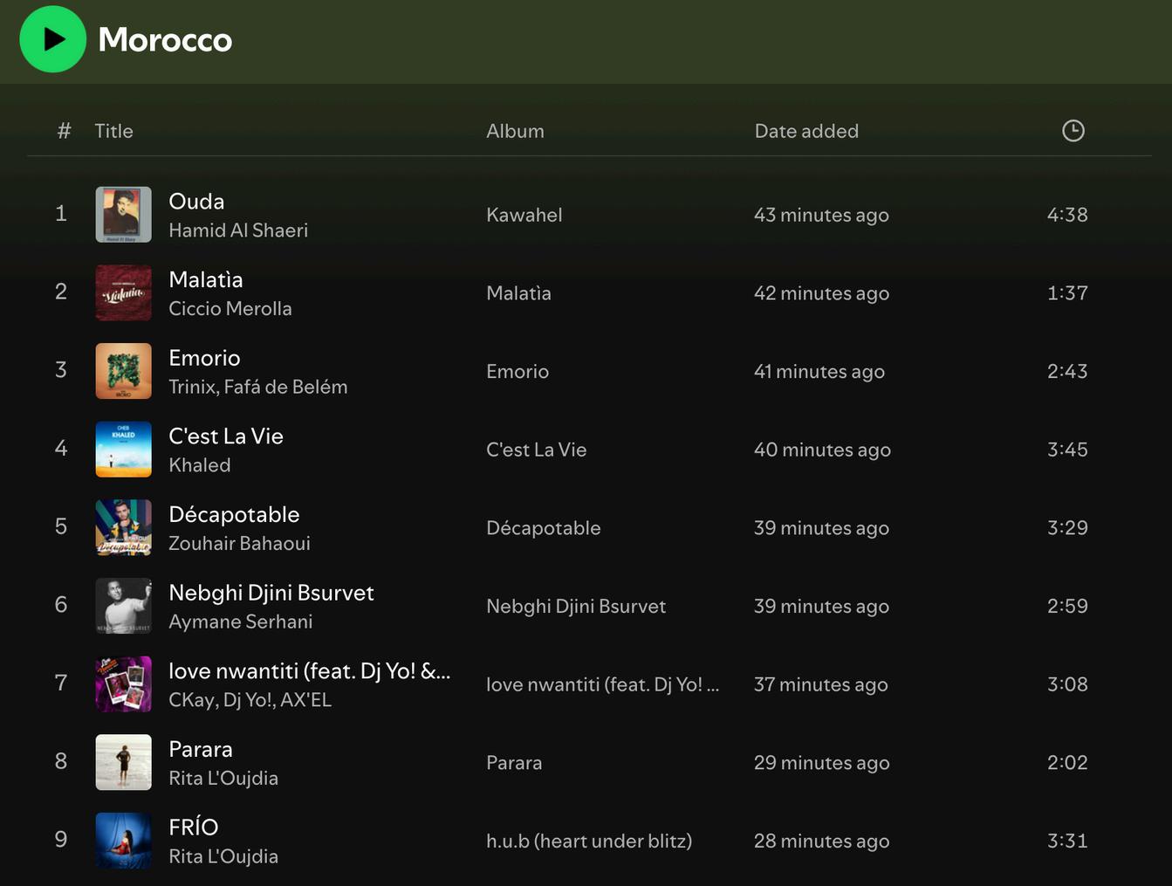Click '29 minutes ago' date added
The height and width of the screenshot is (886, 1172).
tap(821, 763)
